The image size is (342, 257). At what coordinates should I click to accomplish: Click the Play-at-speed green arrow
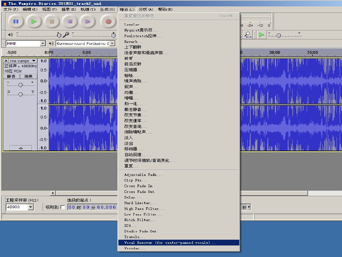261,35
